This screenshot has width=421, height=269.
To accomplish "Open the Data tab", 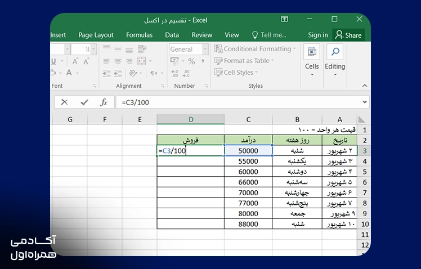I will click(172, 35).
